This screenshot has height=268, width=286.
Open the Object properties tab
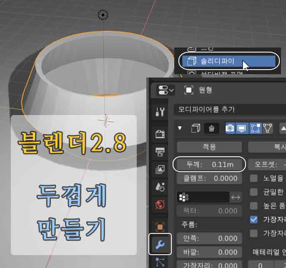click(x=160, y=227)
